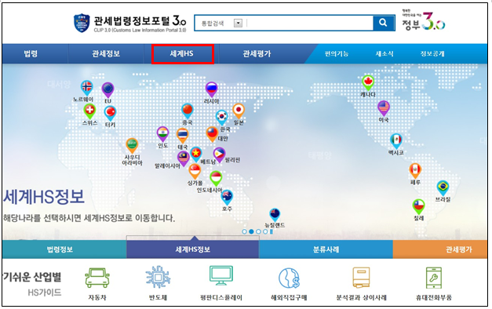Select the Malaysia flag pin

(x=184, y=158)
